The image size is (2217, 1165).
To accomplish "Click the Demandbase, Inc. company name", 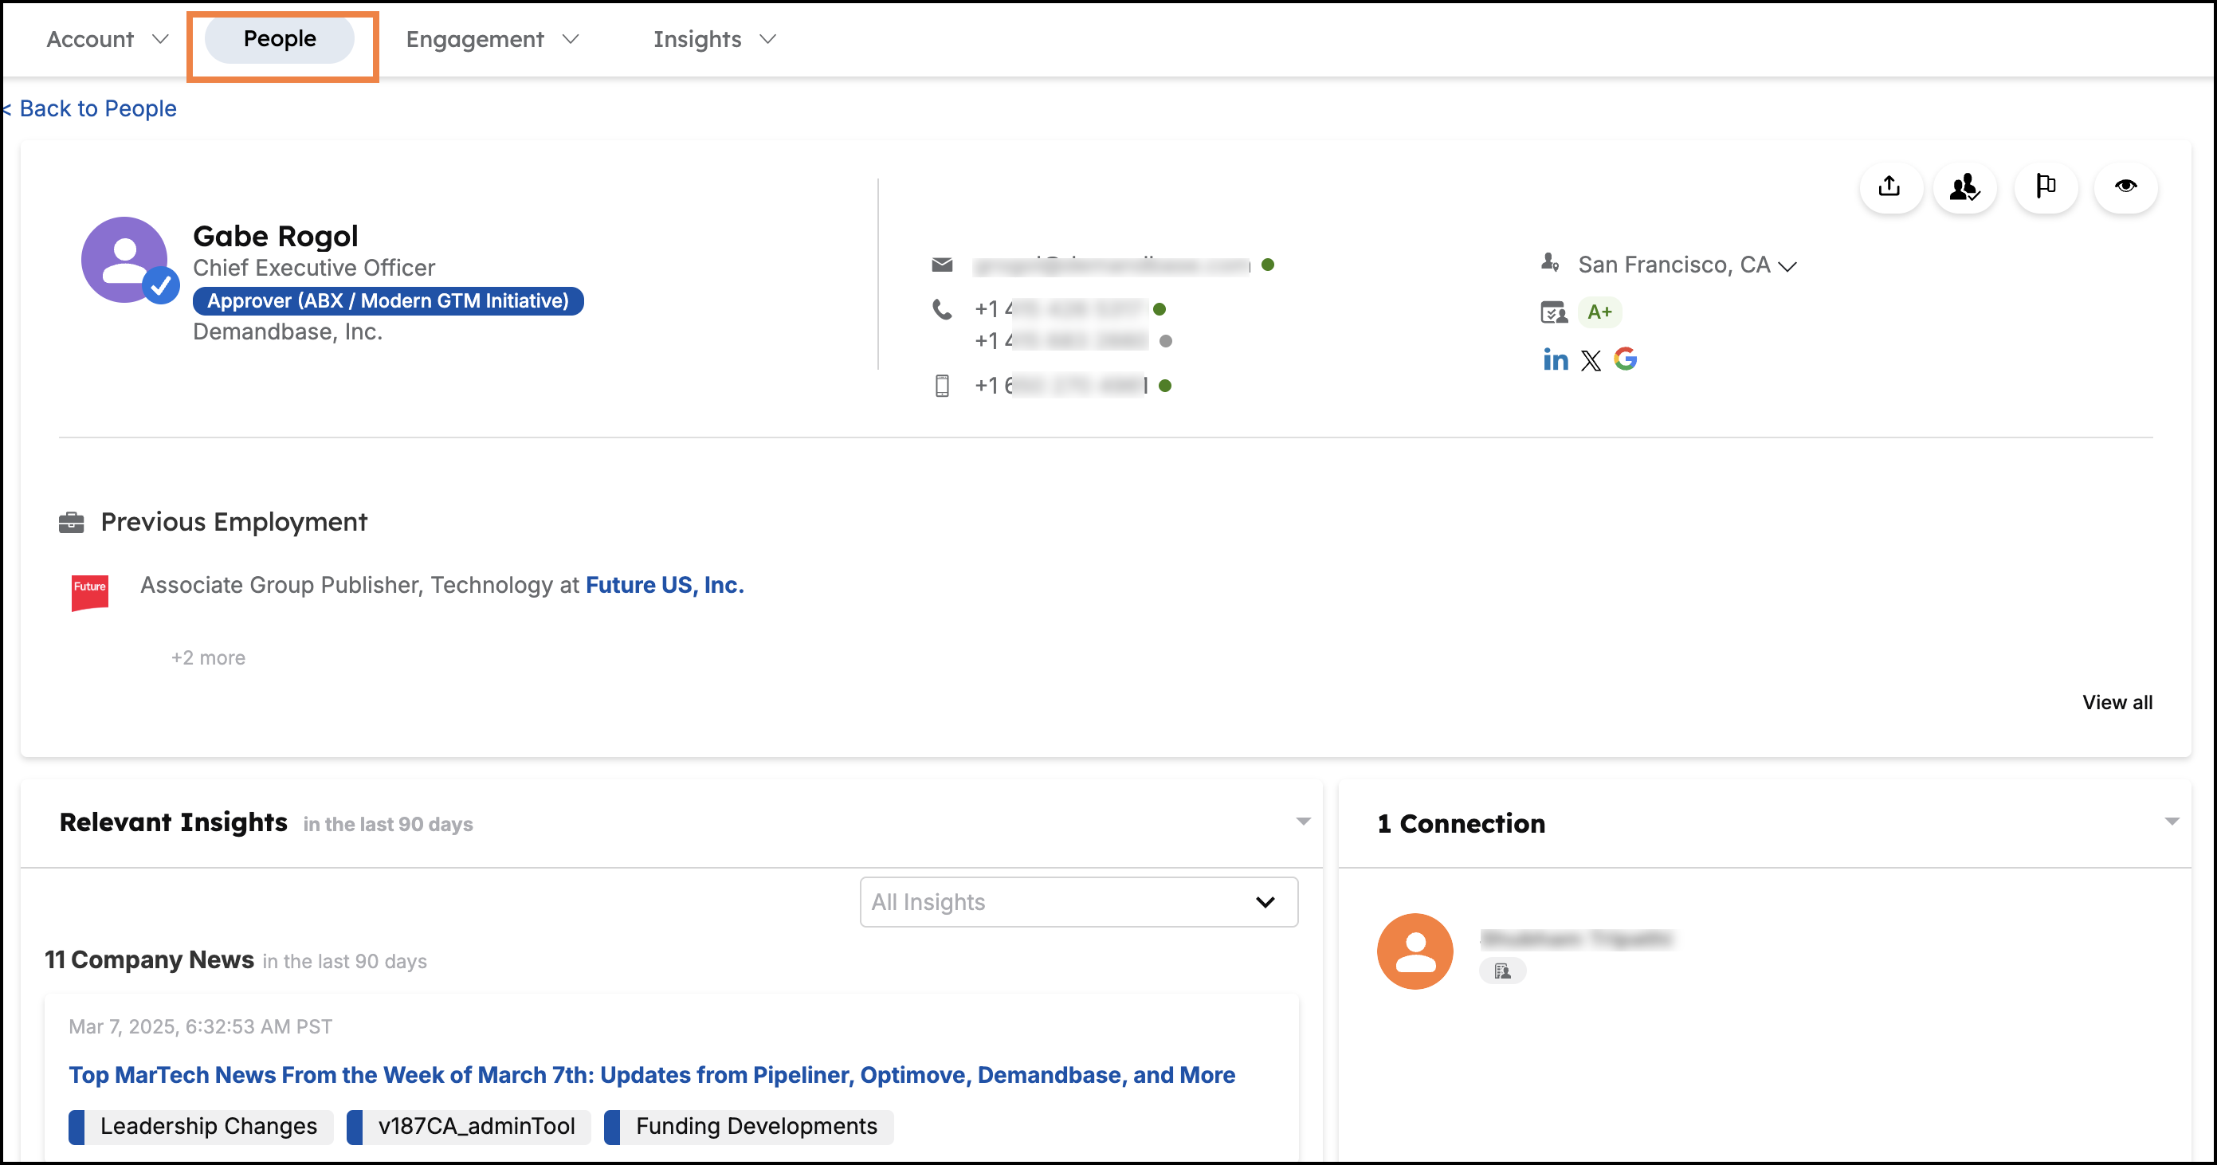I will (x=288, y=332).
